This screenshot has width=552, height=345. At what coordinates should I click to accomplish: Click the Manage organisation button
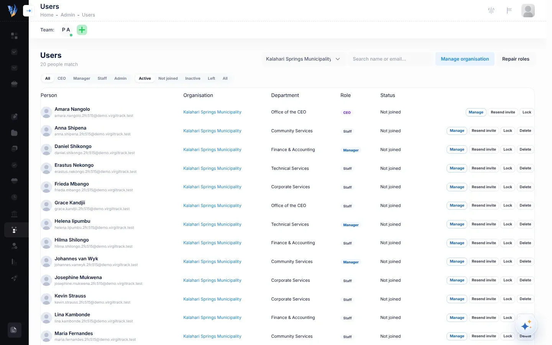click(465, 59)
